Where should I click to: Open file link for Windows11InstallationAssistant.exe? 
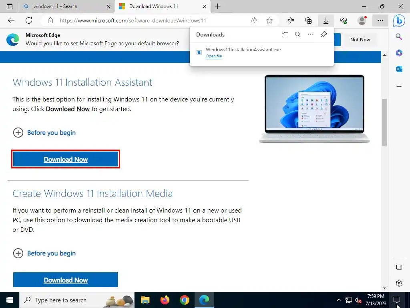(214, 56)
